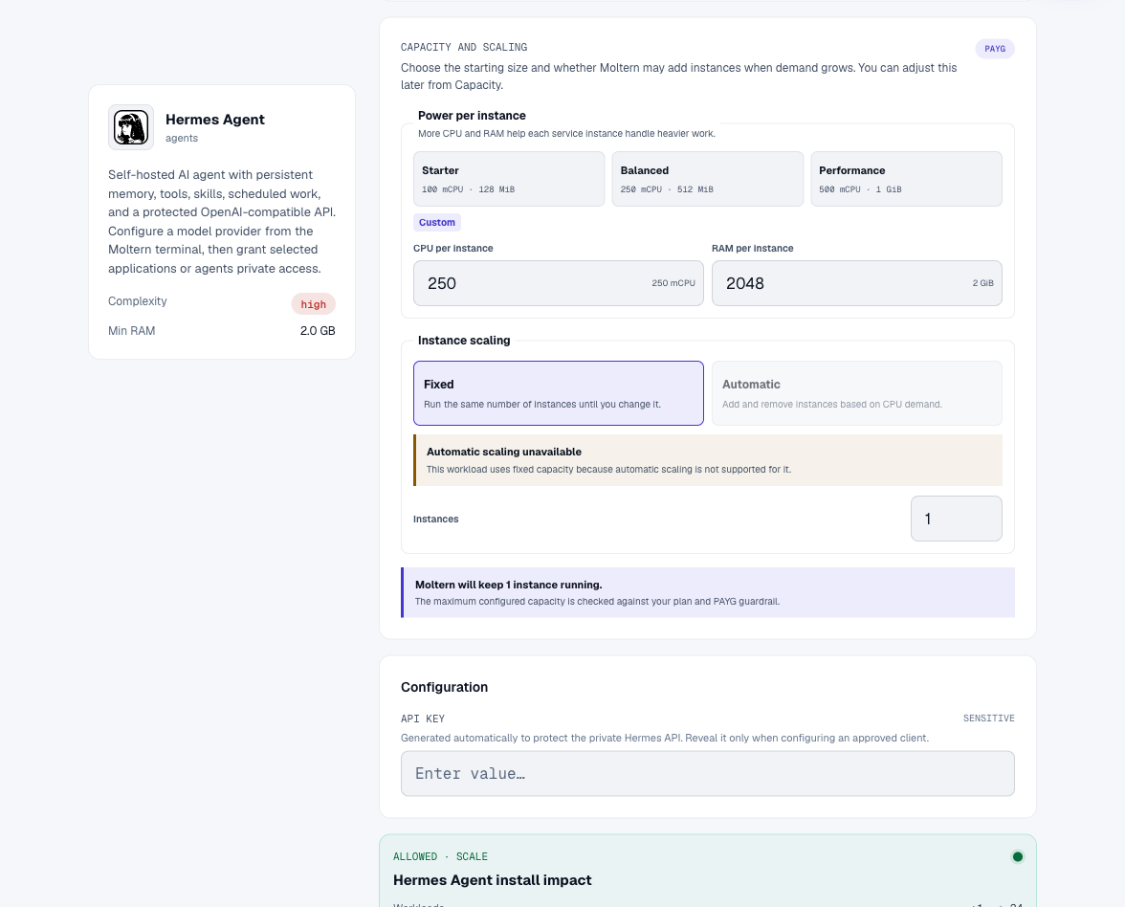Click the 'ALLOWED · SCALE' label
The image size is (1125, 907).
pos(440,857)
